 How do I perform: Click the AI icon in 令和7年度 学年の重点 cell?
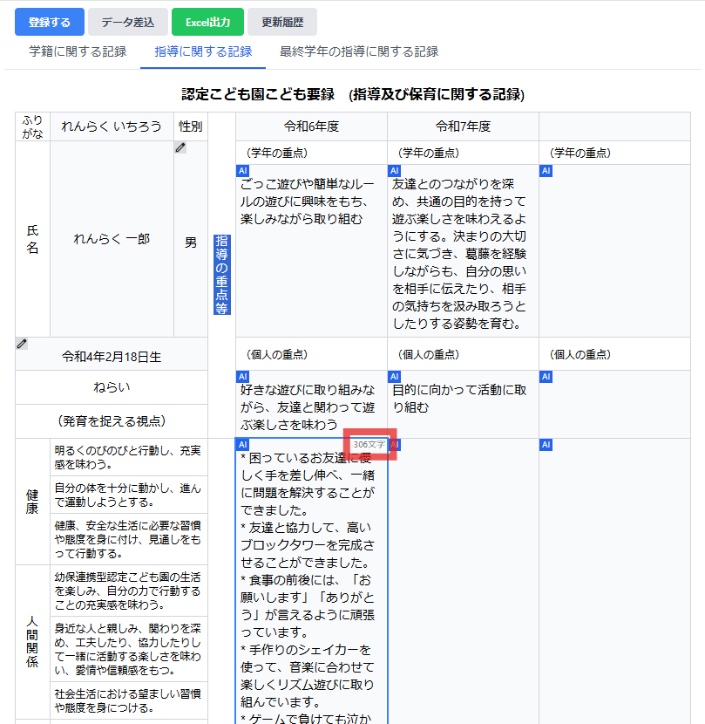coord(394,172)
